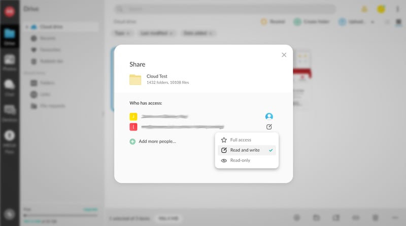Select the Read and write permission

coord(246,150)
